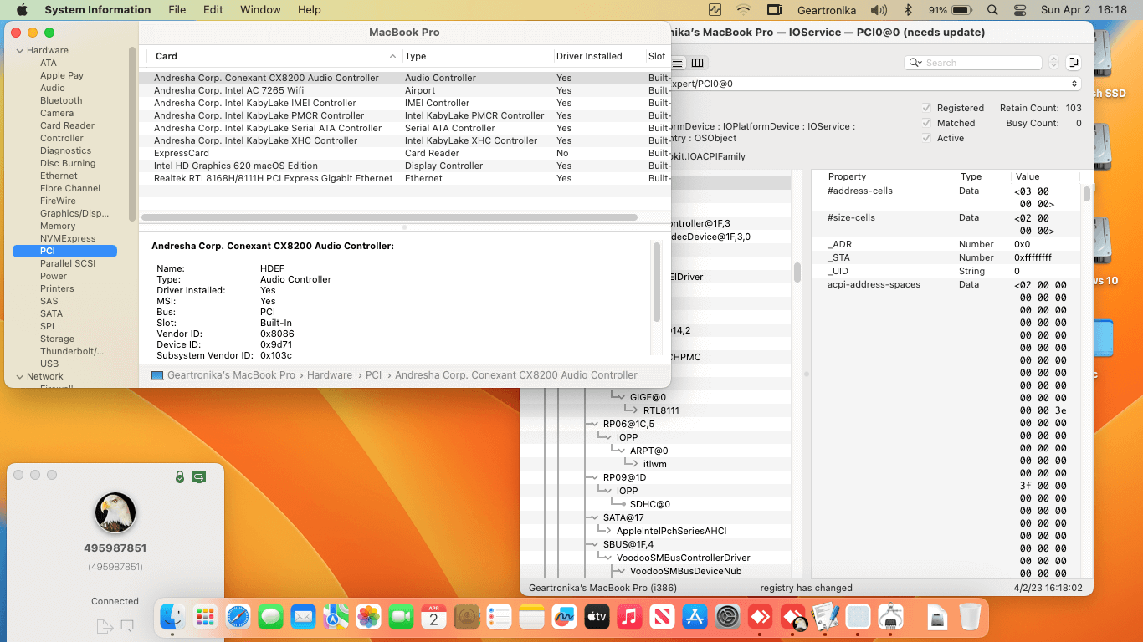Open Maps from the Dock
The image size is (1143, 642).
pos(336,618)
